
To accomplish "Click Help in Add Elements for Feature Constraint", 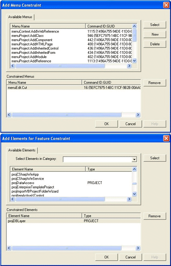I will [x=155, y=257].
